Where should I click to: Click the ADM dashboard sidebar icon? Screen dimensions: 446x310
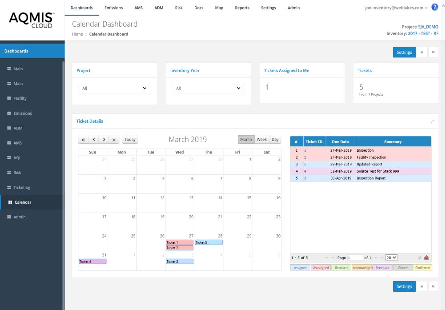(9, 128)
